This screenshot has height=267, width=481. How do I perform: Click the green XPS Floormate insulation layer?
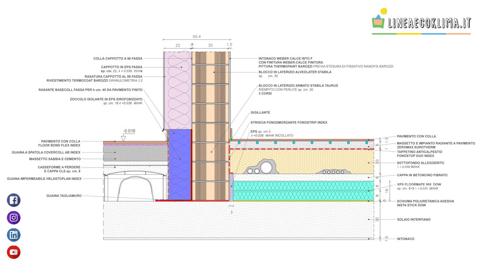click(301, 191)
